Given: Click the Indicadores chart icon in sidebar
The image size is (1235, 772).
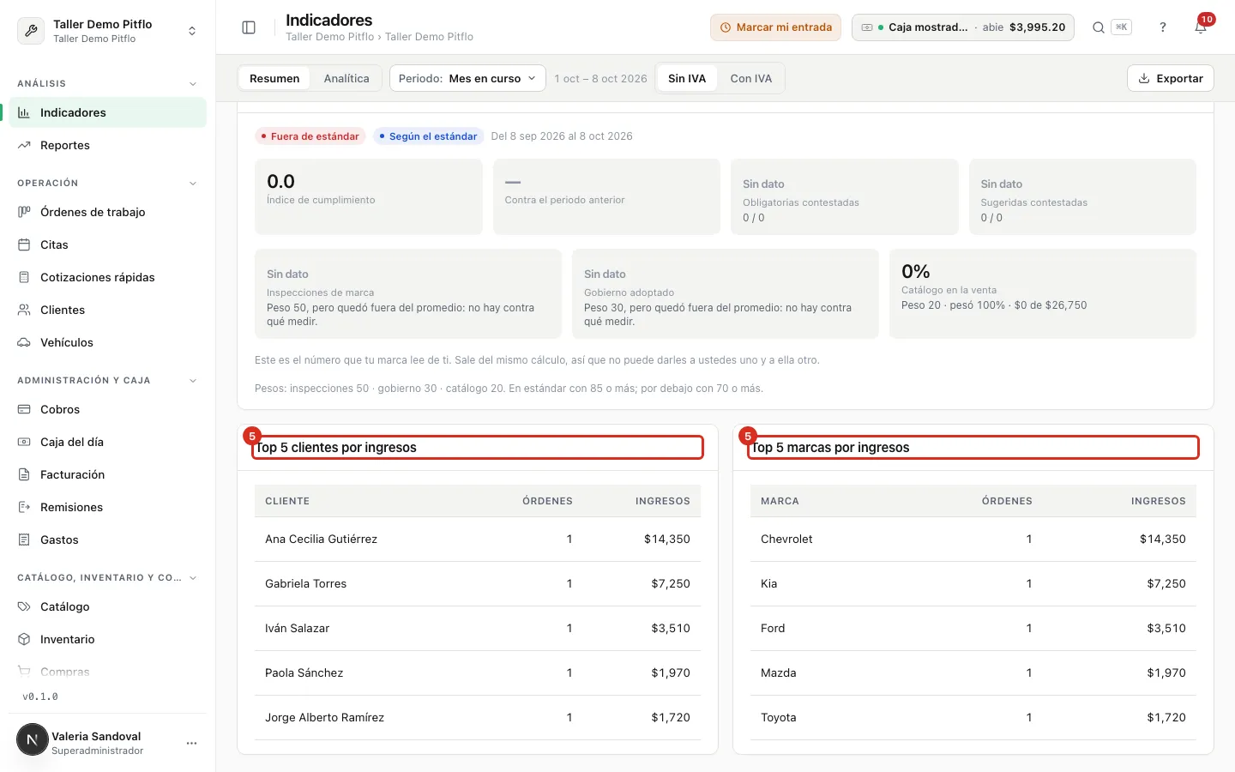Looking at the screenshot, I should 24,112.
